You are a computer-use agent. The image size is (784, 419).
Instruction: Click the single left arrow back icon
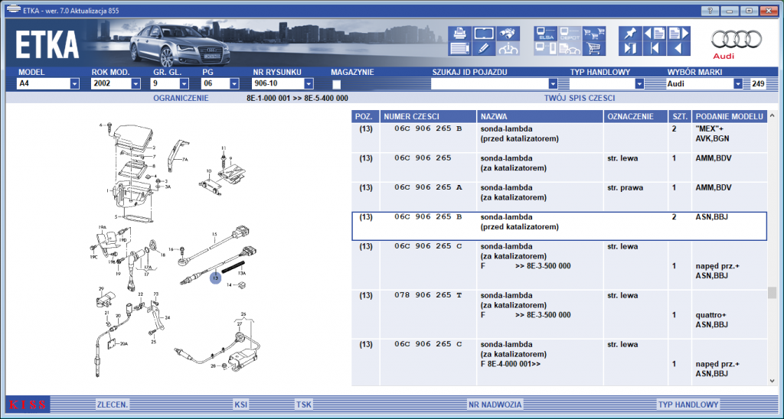679,48
